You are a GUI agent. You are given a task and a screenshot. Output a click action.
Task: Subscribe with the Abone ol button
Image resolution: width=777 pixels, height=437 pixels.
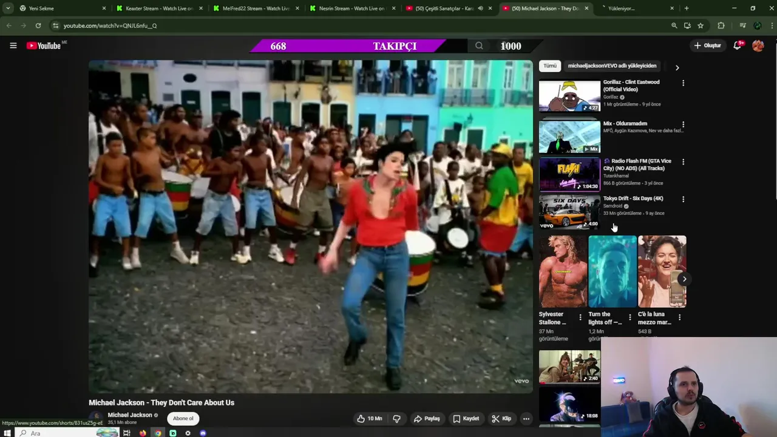pyautogui.click(x=183, y=418)
